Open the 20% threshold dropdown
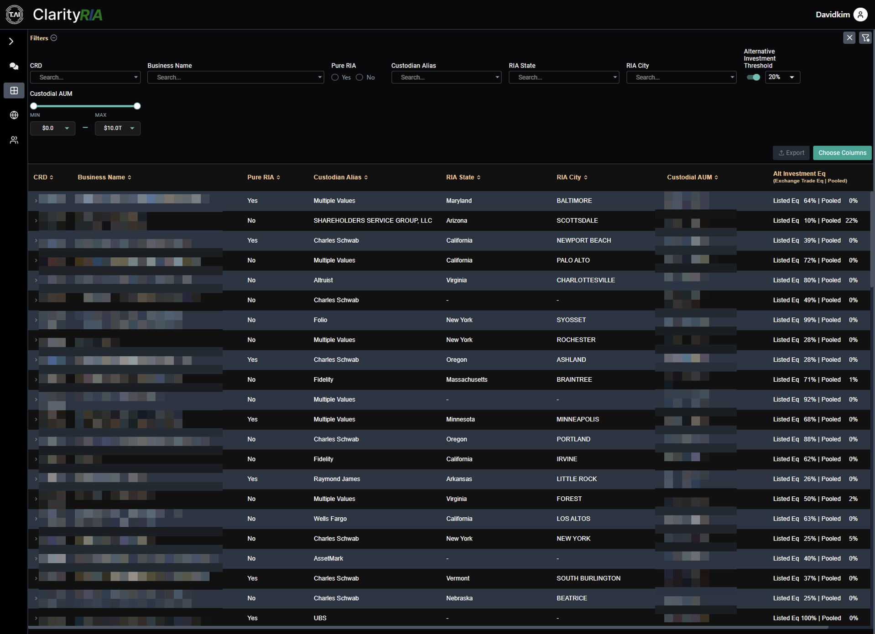 tap(782, 77)
